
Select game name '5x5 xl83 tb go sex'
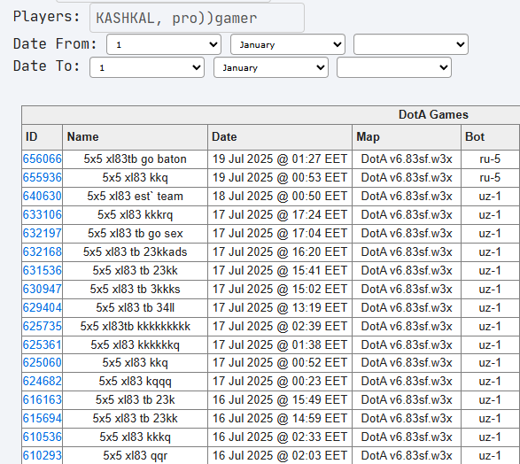135,233
